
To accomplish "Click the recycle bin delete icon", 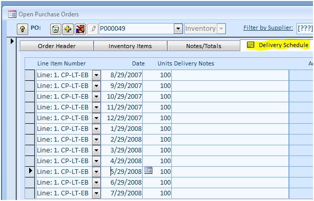I will pos(55,29).
